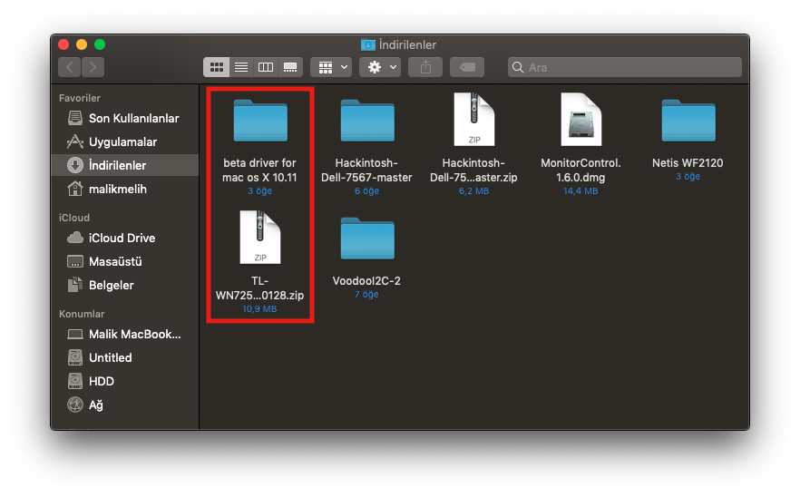Switch to gallery view mode
The height and width of the screenshot is (497, 800).
pos(290,67)
